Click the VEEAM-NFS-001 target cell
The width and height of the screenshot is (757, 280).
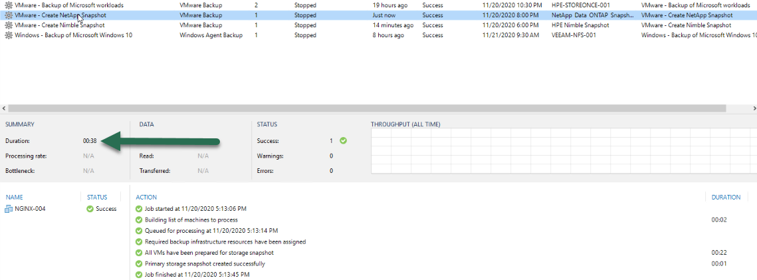[576, 35]
